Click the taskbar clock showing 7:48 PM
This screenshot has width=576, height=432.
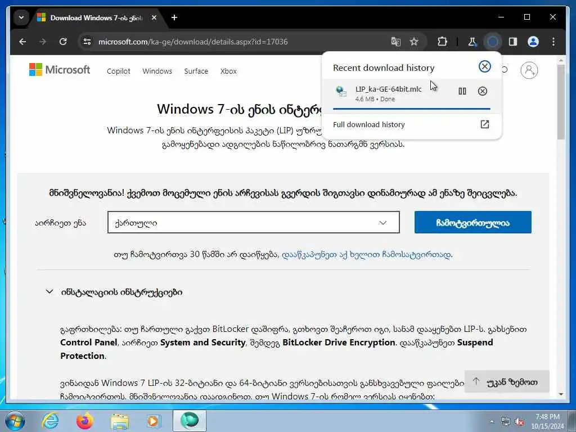tap(547, 421)
